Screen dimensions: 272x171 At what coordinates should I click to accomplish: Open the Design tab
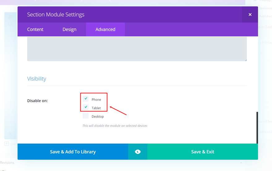pos(70,29)
